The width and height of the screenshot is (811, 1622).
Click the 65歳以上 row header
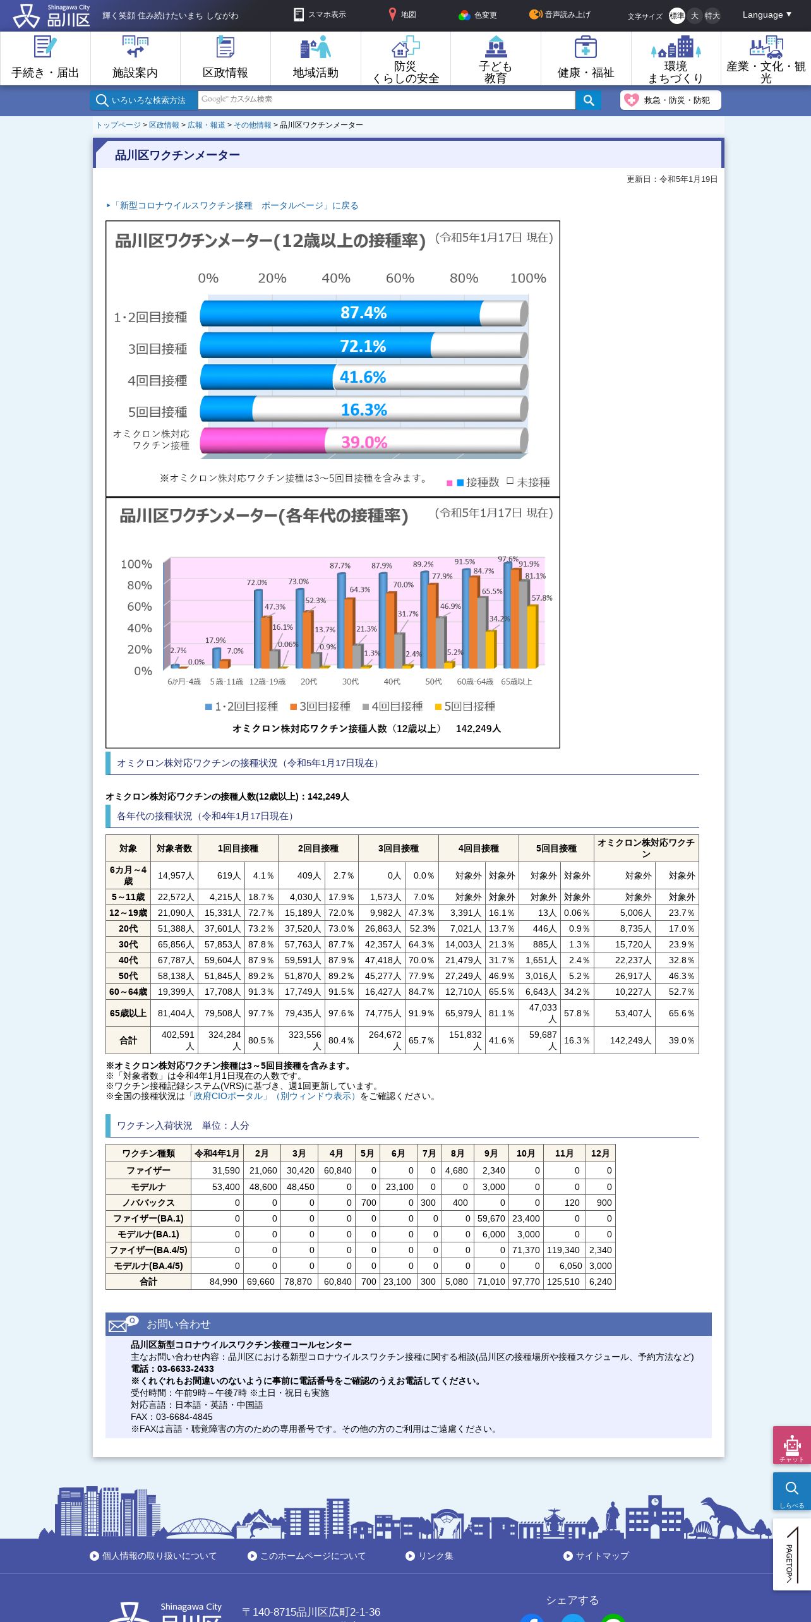point(128,1013)
